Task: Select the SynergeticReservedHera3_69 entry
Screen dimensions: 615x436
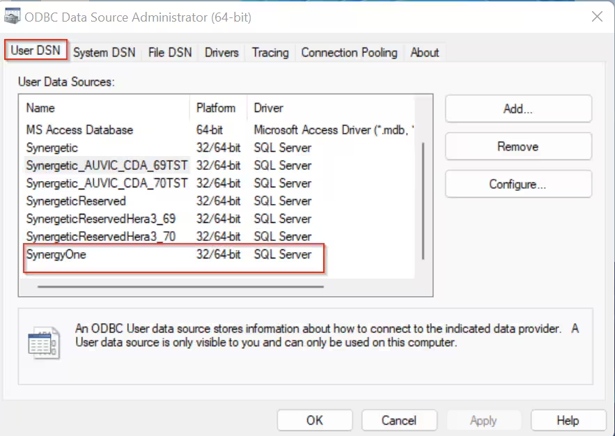Action: [219, 219]
